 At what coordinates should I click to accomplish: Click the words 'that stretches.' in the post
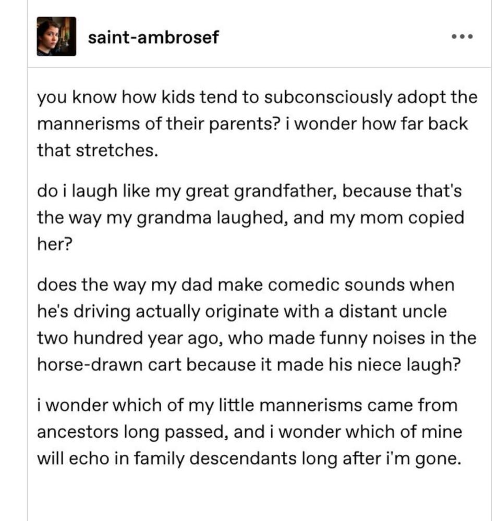click(x=97, y=150)
